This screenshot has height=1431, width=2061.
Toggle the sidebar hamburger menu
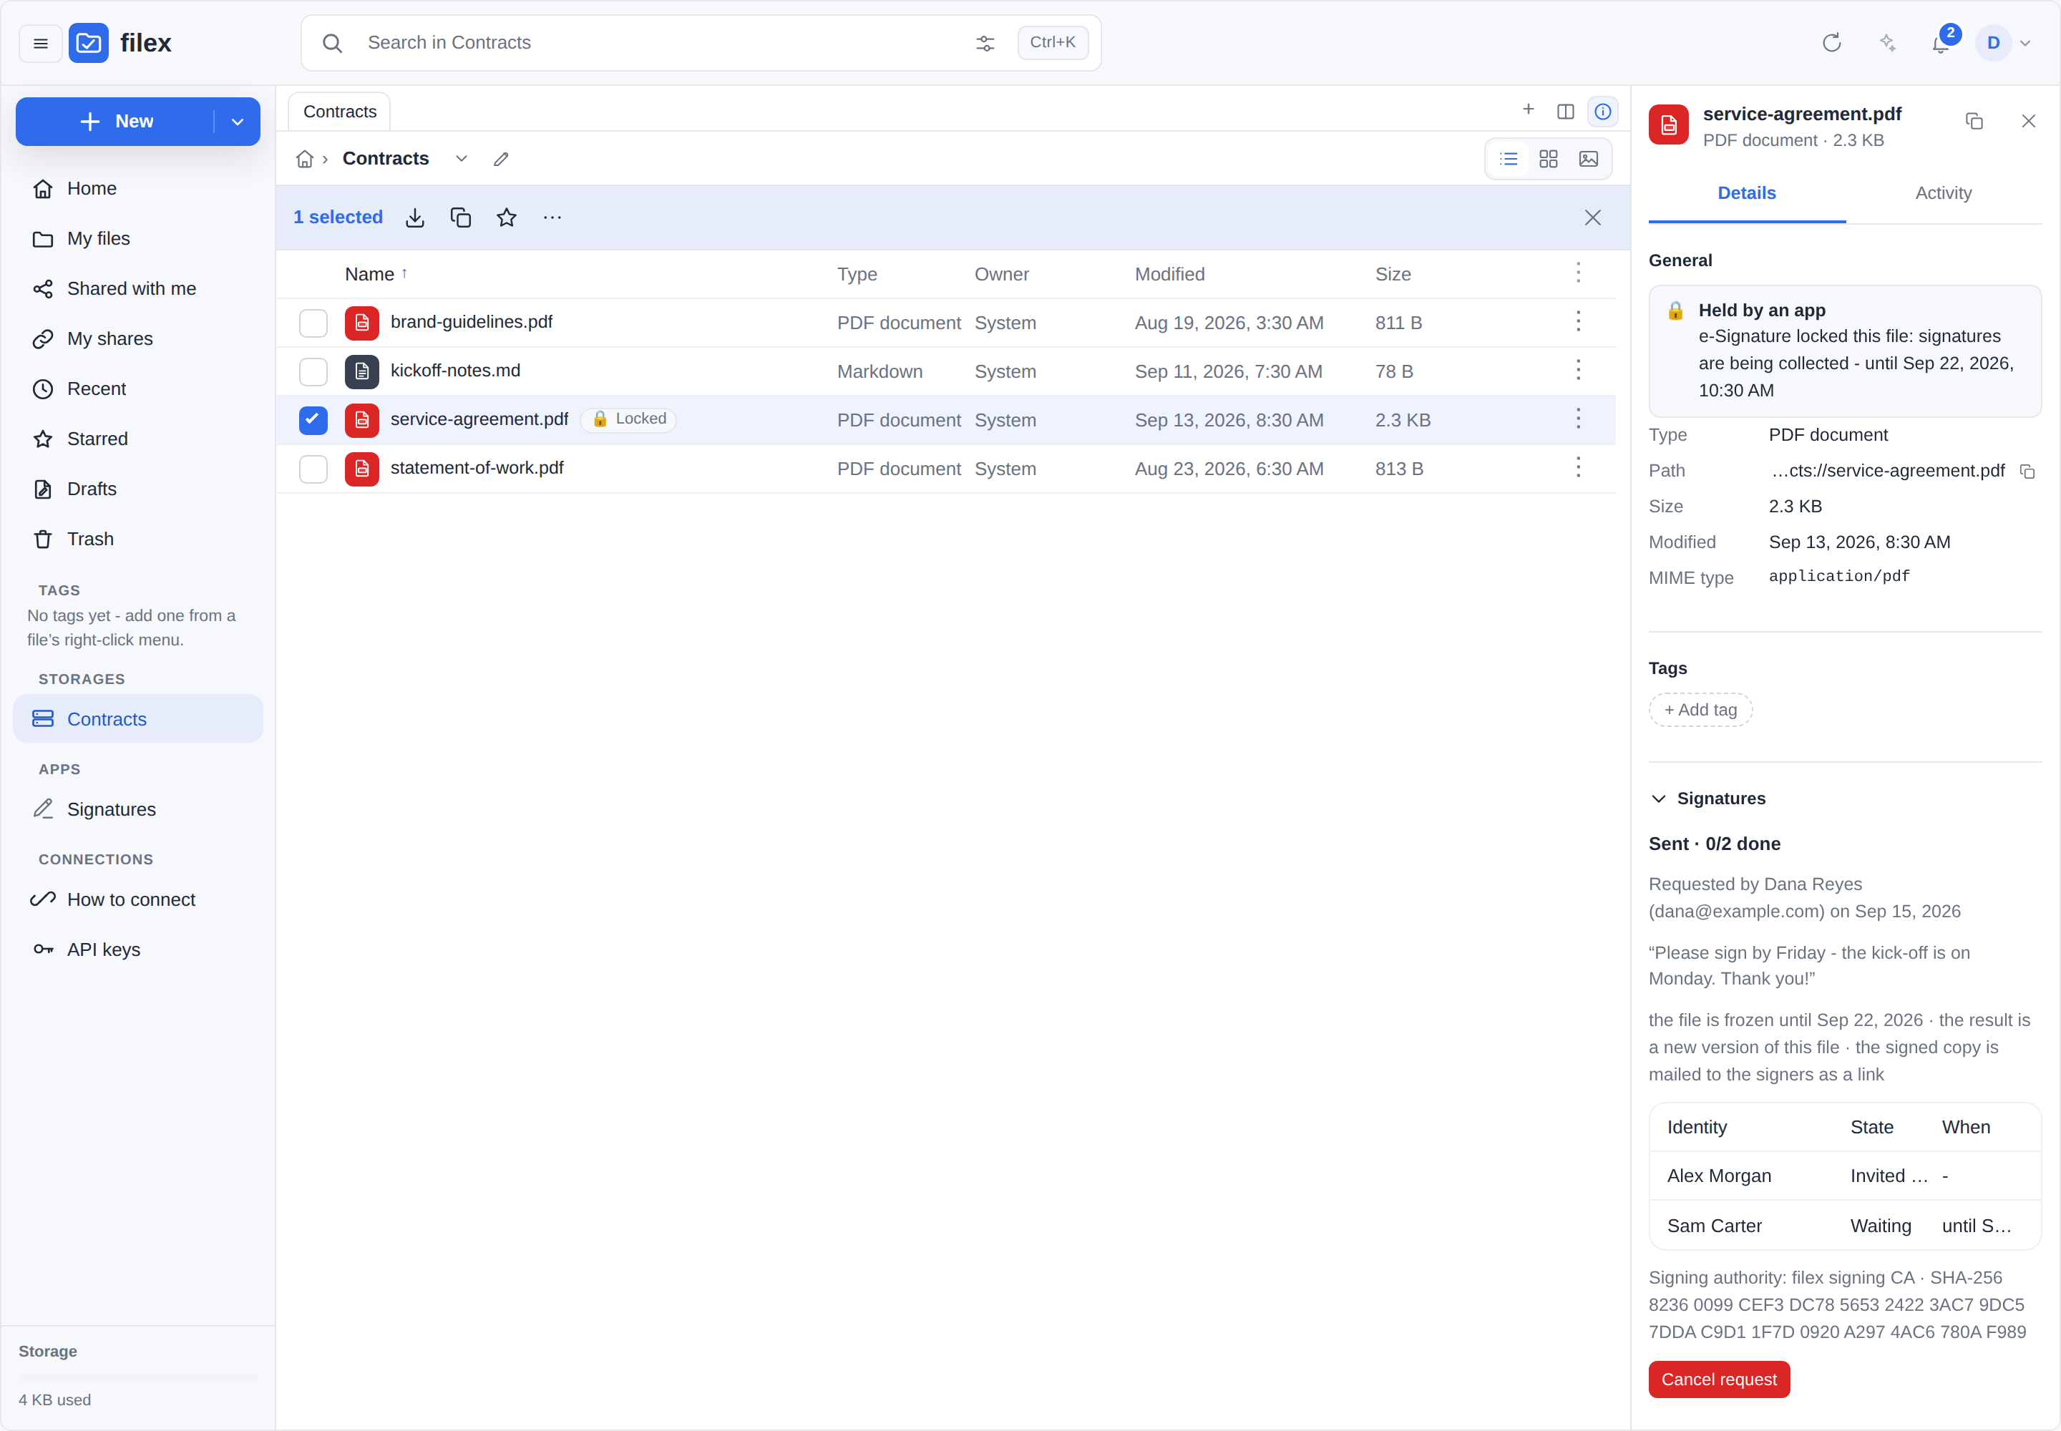tap(40, 43)
